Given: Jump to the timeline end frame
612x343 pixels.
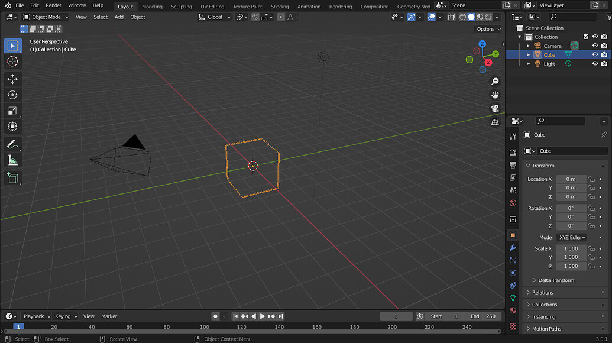Looking at the screenshot, I should [x=281, y=316].
